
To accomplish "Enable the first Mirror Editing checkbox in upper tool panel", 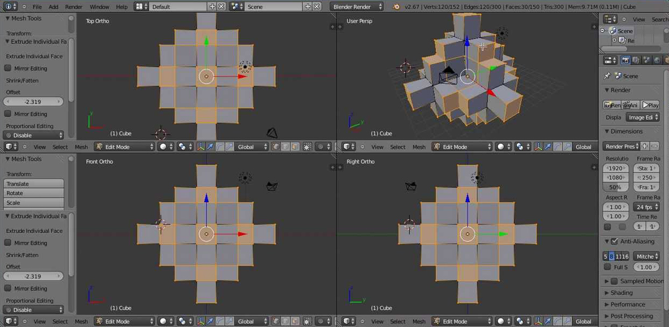I will 8,68.
